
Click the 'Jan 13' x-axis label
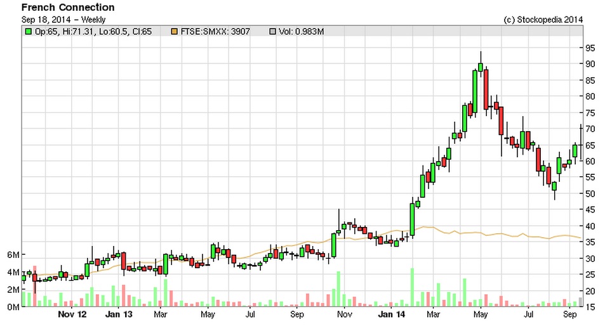point(119,314)
